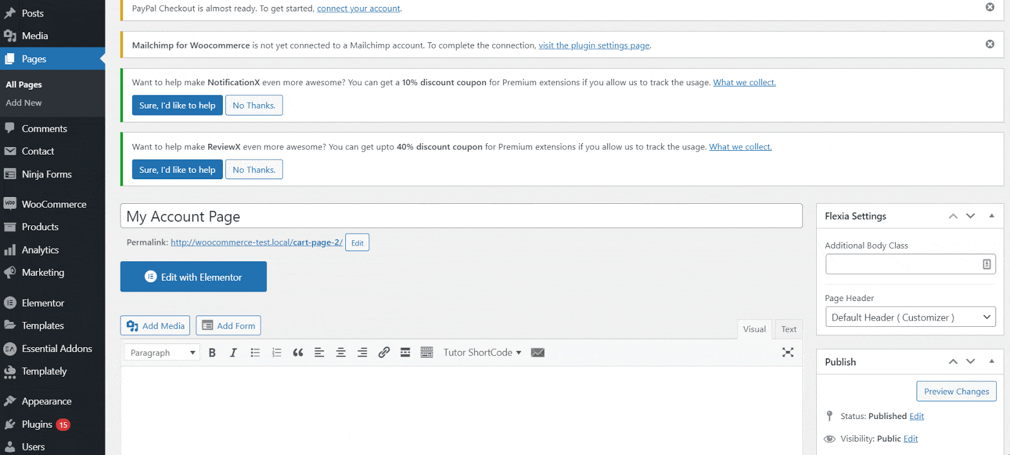Open NotificationX What we collect link
This screenshot has width=1010, height=455.
744,83
